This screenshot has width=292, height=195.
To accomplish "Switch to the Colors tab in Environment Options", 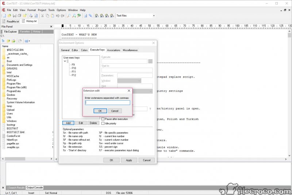I will tap(84, 50).
